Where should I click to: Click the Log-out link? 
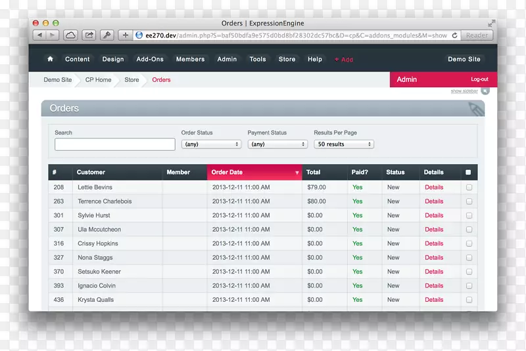[479, 79]
